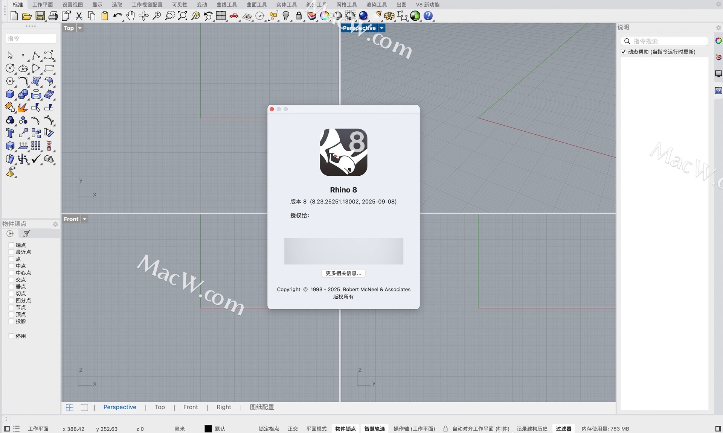Open the Front viewport dropdown arrow

85,219
